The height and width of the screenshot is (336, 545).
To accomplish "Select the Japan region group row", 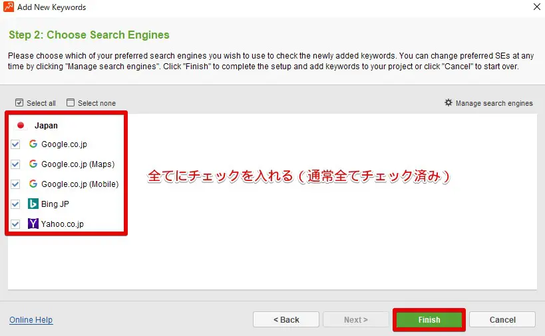I will (46, 125).
